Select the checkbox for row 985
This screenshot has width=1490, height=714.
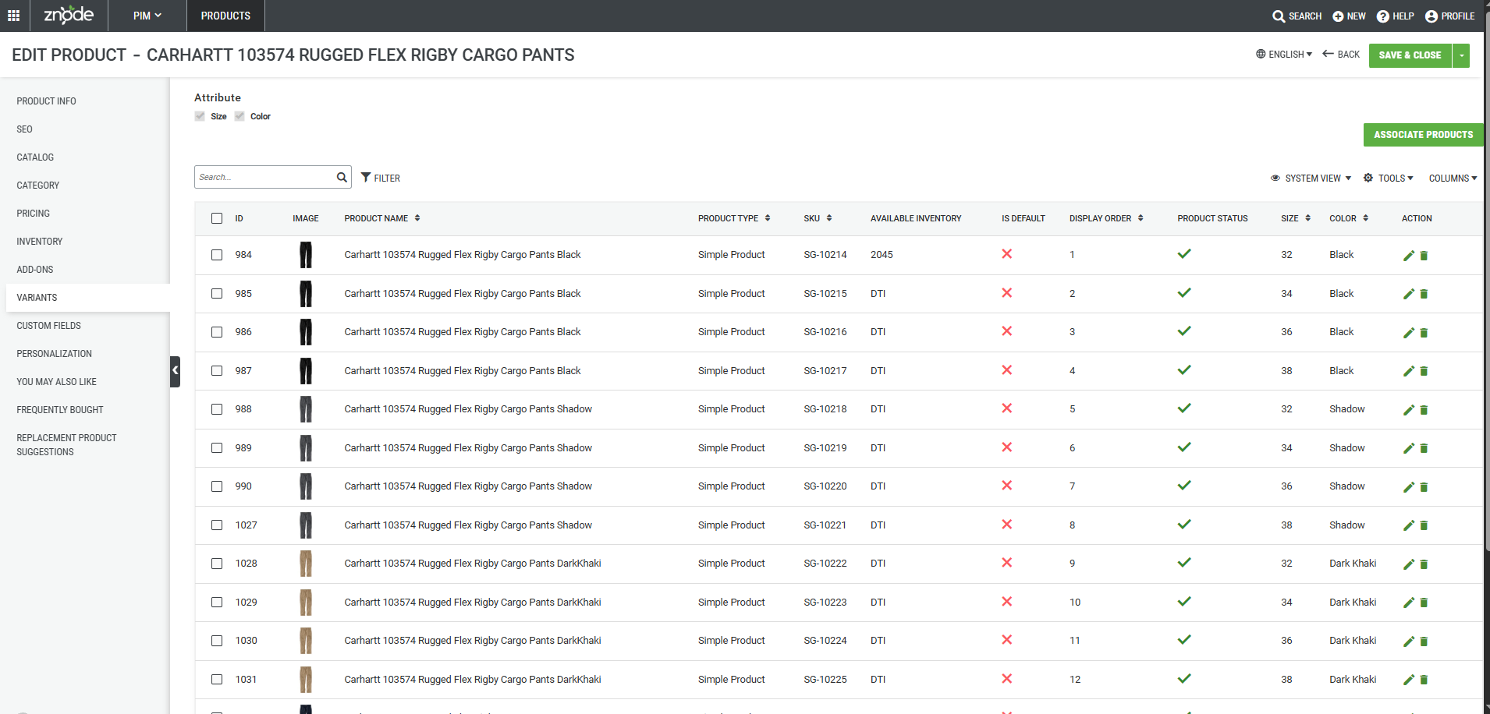pos(217,294)
